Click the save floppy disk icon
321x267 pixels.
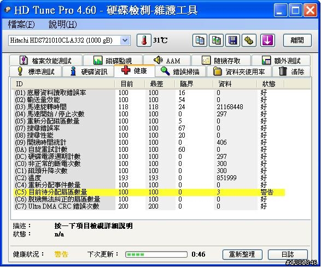click(232, 40)
